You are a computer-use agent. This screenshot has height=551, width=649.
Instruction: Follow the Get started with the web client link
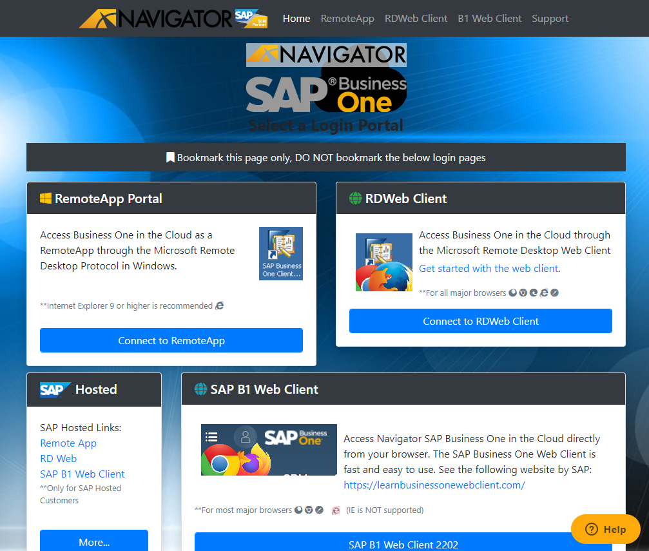click(x=489, y=268)
